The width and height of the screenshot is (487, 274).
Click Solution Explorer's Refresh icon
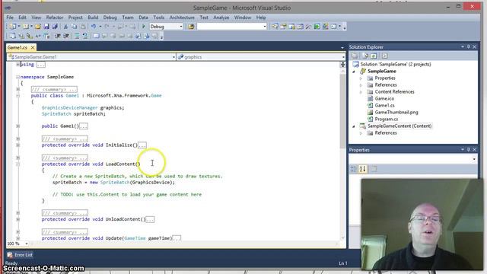(374, 56)
